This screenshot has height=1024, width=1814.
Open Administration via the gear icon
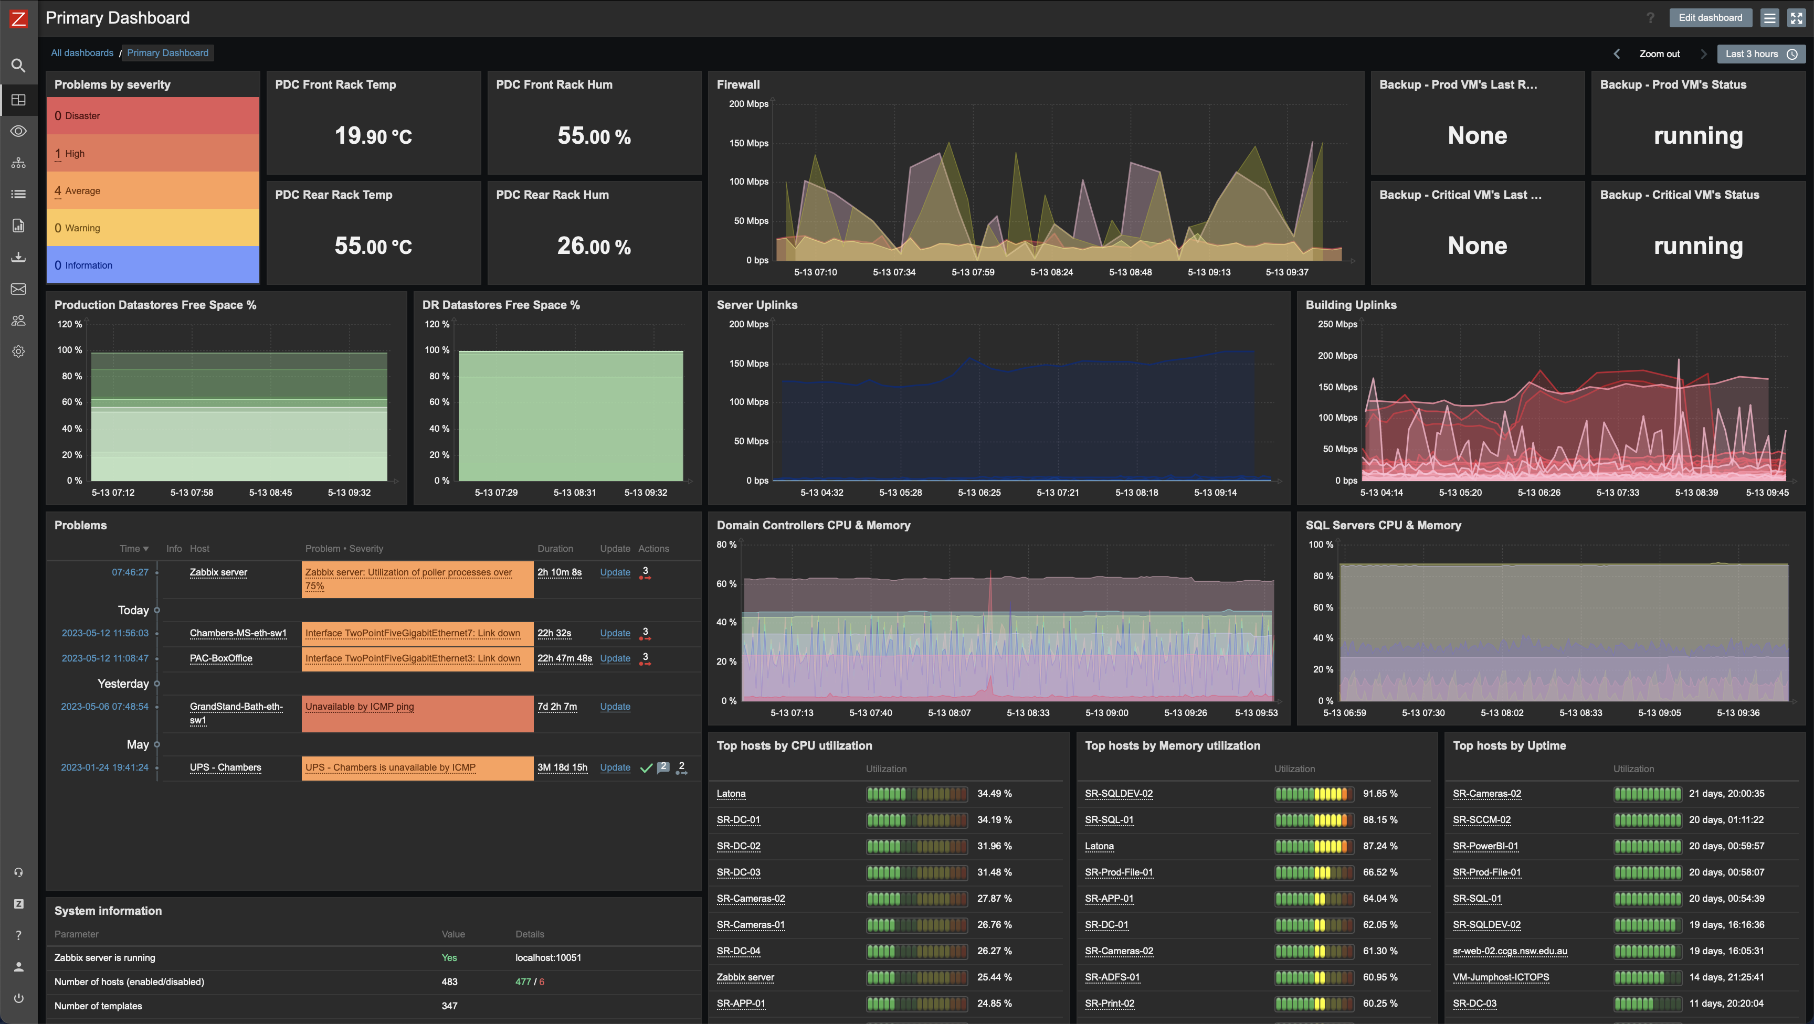tap(19, 352)
